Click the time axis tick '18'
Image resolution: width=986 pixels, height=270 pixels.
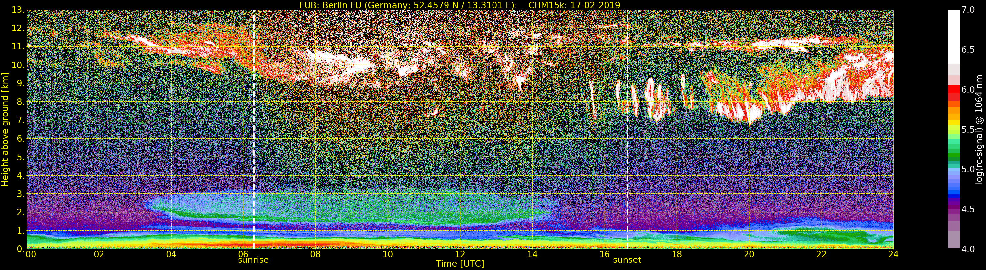click(677, 254)
